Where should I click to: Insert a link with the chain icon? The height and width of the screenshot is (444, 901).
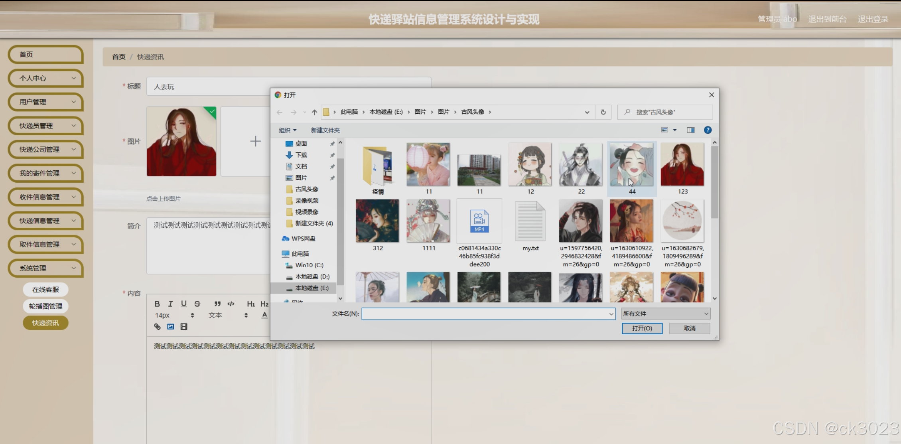coord(157,327)
